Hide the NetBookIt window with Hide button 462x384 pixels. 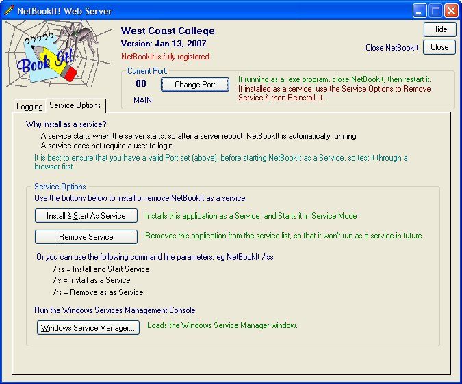coord(439,29)
